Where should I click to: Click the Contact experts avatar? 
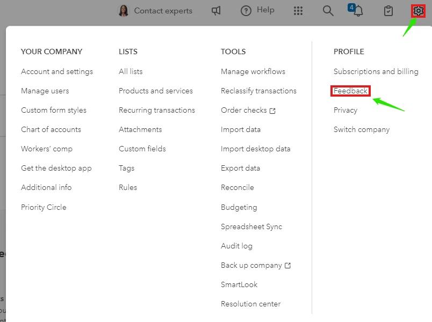[124, 11]
